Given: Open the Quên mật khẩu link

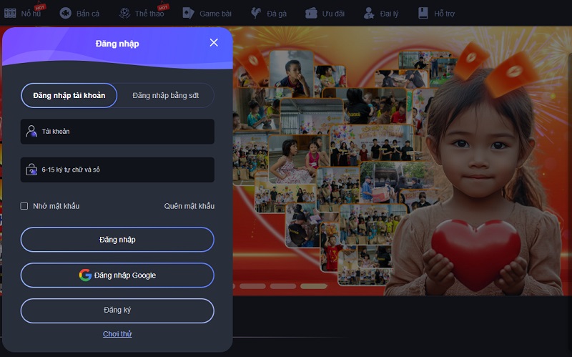Looking at the screenshot, I should (189, 206).
